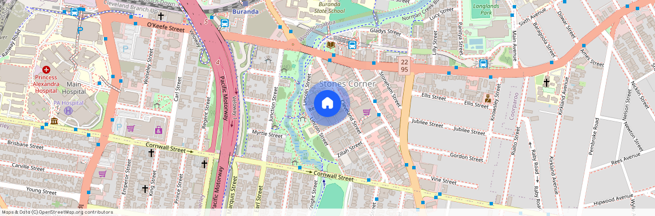Open the museum icon near PA Hospital
The width and height of the screenshot is (655, 216).
[x=54, y=121]
